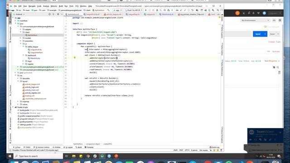Click Windows Start button

coord(10,156)
